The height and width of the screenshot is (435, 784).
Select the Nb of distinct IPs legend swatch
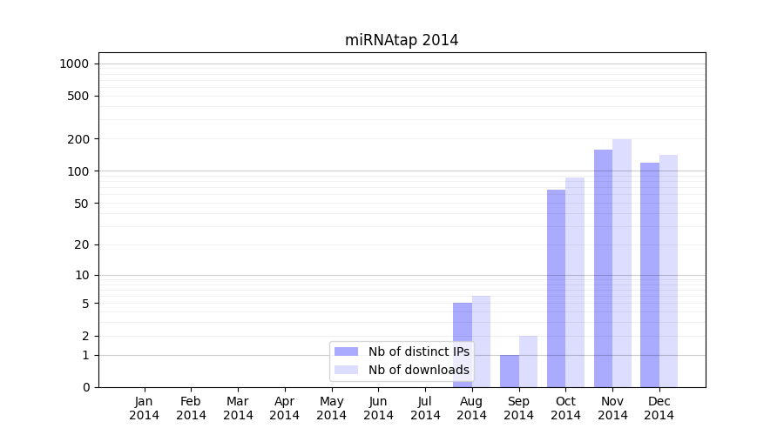pyautogui.click(x=346, y=351)
